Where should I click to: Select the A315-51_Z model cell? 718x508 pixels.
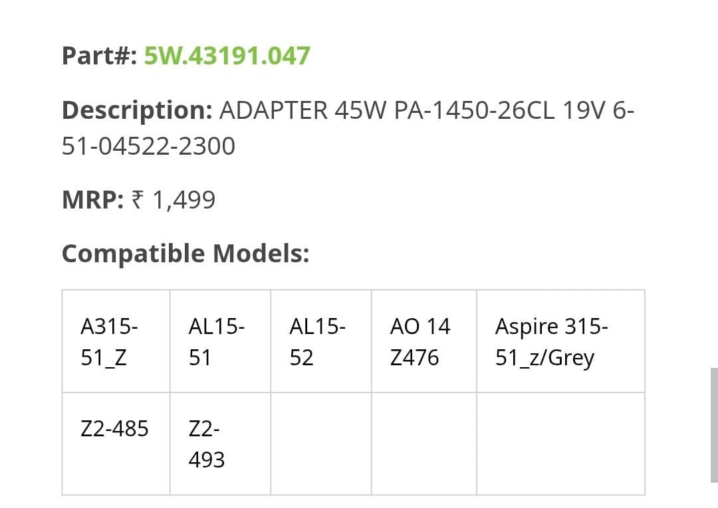(x=116, y=341)
